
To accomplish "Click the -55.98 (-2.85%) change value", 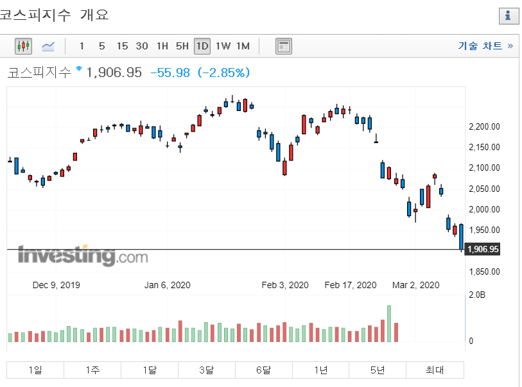I will tap(200, 73).
